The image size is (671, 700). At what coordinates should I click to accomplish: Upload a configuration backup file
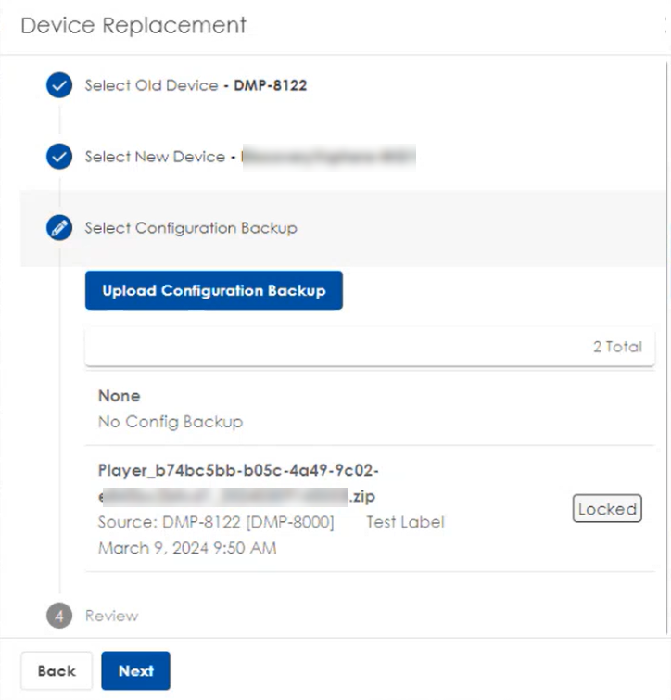pos(214,290)
